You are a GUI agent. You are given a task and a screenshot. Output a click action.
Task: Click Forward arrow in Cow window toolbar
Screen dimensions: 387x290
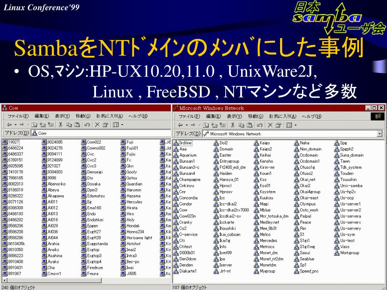22,125
